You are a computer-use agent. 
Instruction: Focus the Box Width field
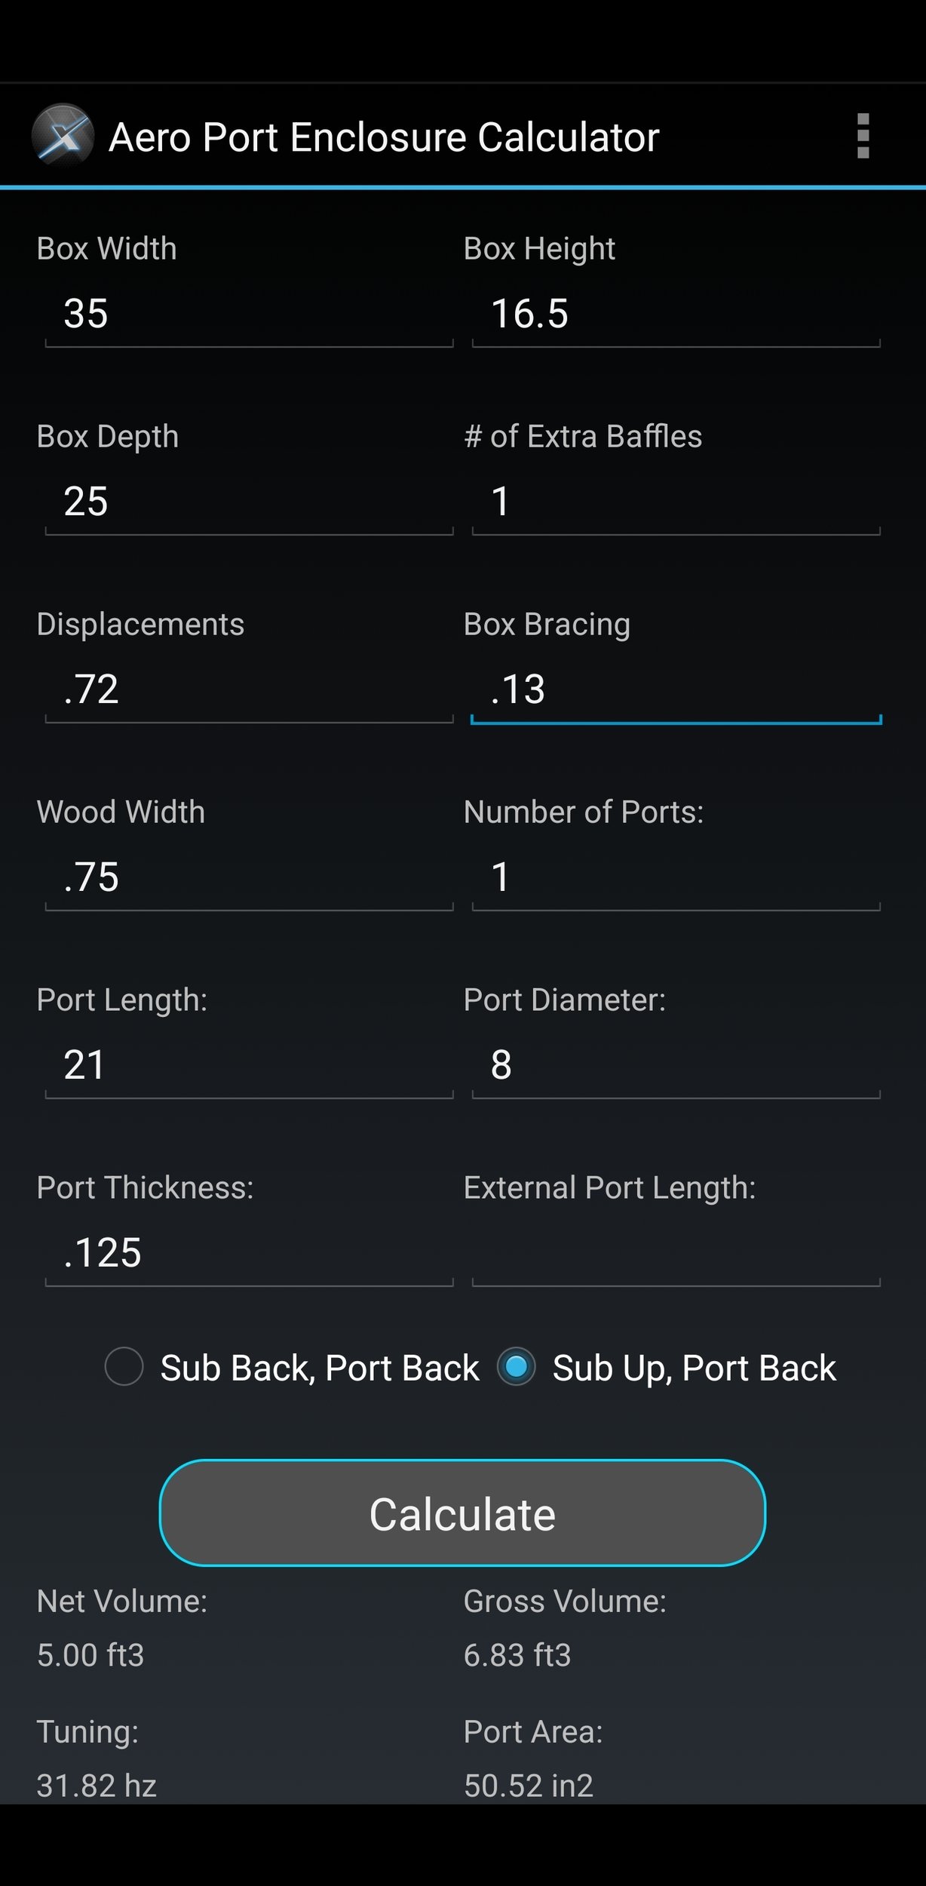coord(249,314)
